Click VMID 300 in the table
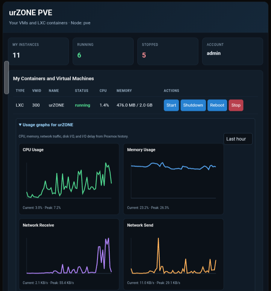The height and width of the screenshot is (291, 271). coord(36,105)
